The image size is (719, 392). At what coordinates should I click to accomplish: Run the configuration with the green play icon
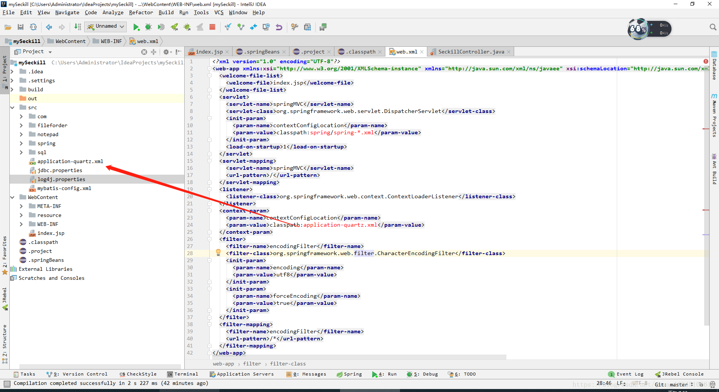[136, 27]
